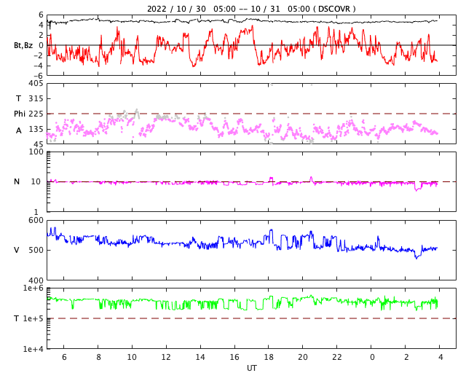Click the '225' tick value
Screen dimensions: 466x373
point(36,114)
